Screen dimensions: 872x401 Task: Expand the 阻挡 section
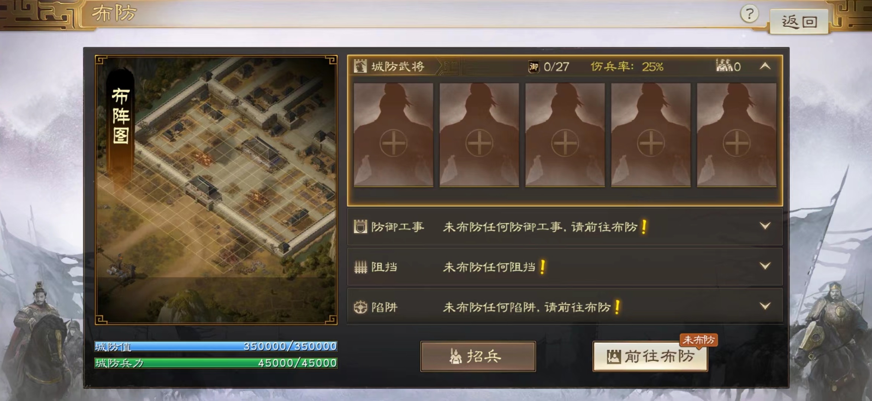tap(765, 266)
